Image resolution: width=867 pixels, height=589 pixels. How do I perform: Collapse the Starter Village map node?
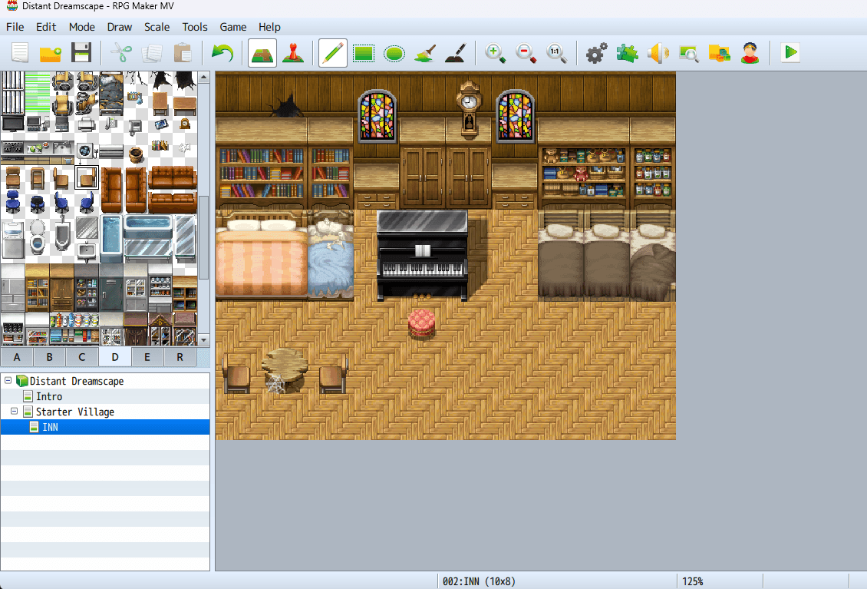click(x=14, y=412)
